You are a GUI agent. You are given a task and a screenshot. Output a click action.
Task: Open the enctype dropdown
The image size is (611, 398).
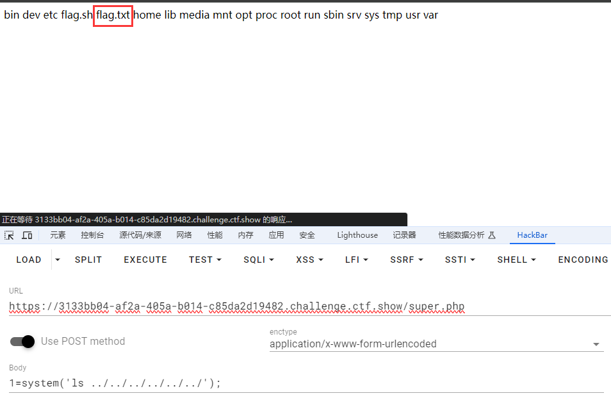coord(596,344)
